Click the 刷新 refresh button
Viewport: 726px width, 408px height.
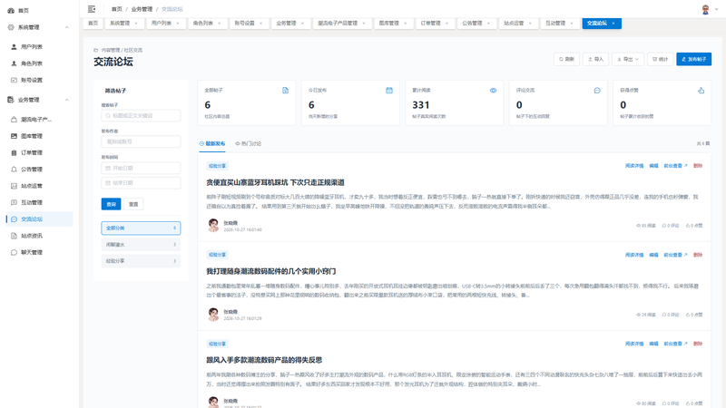click(566, 59)
